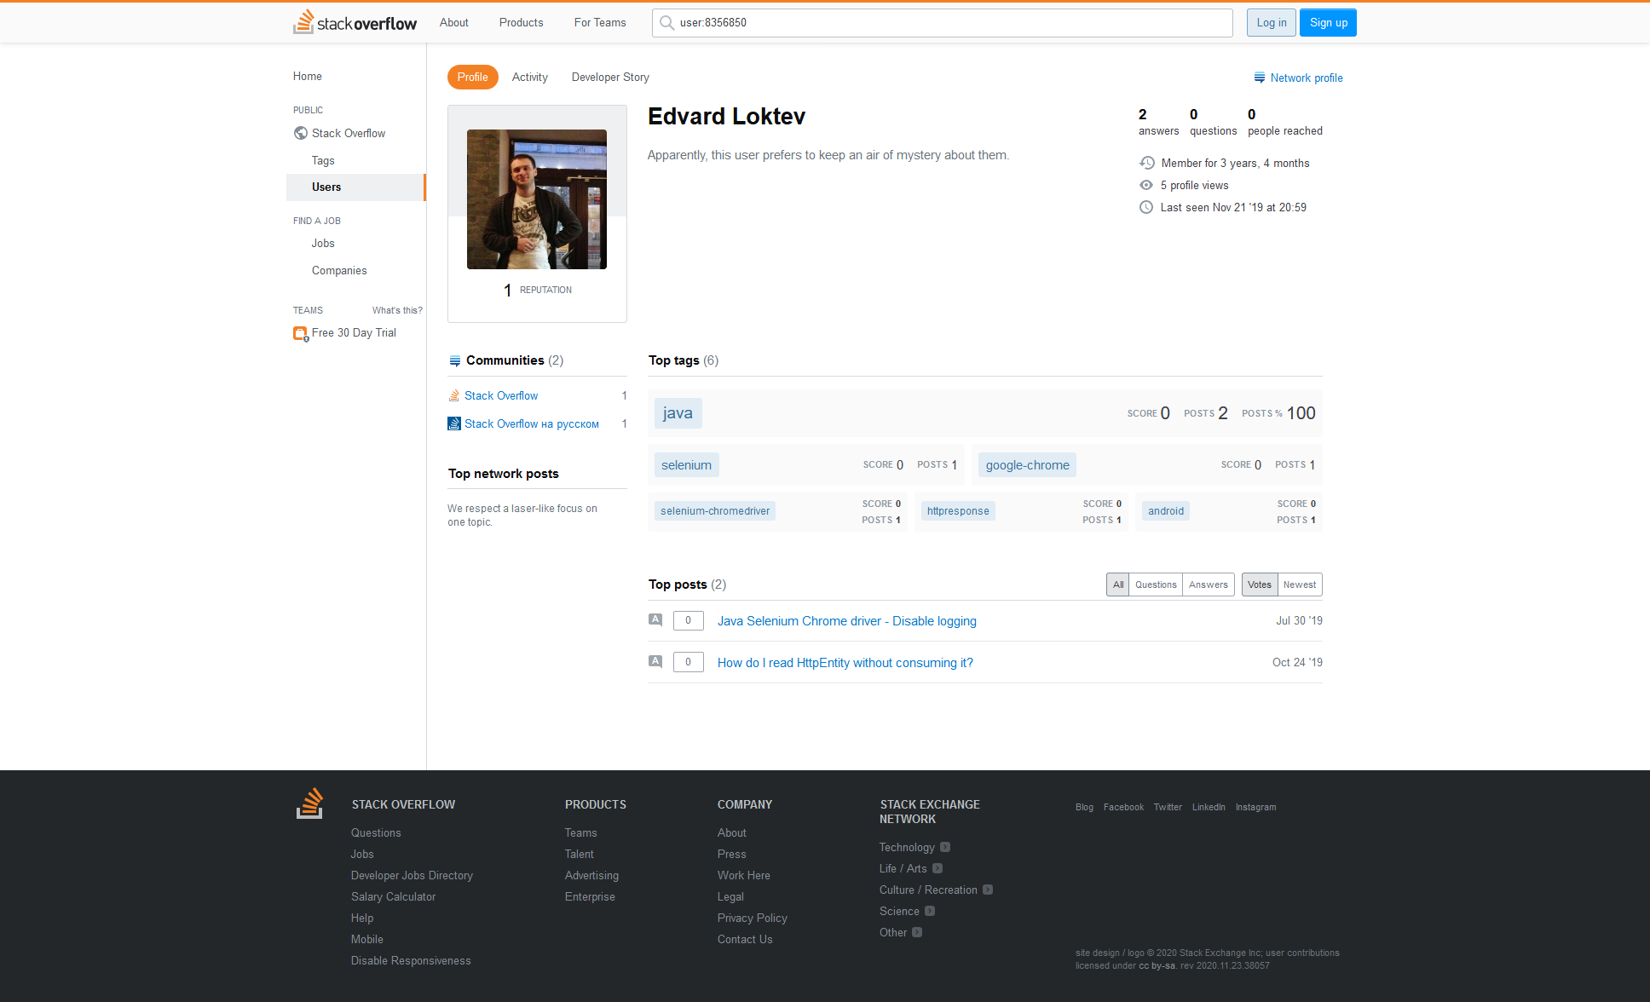1650x1002 pixels.
Task: Expand the Technology network list
Action: (x=945, y=847)
